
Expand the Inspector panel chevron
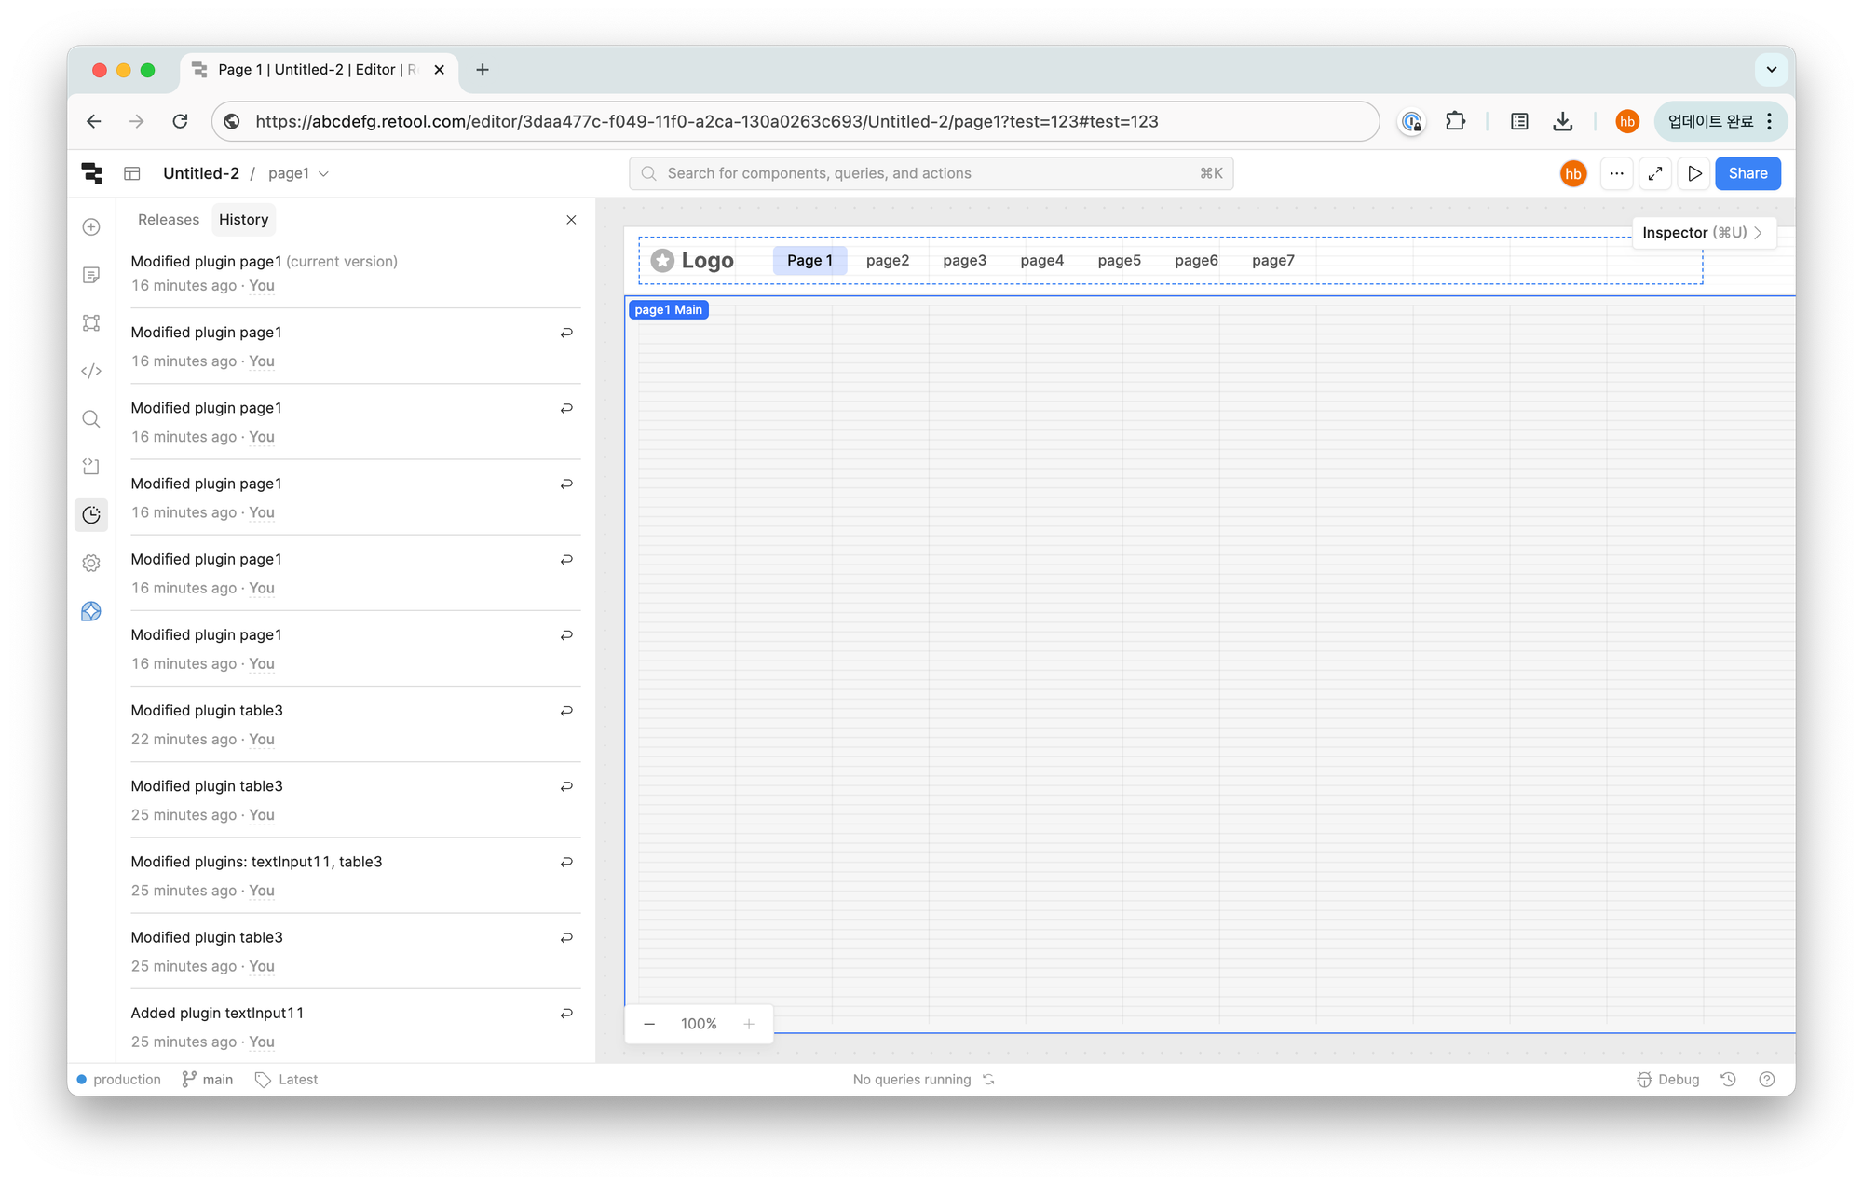[x=1758, y=233]
